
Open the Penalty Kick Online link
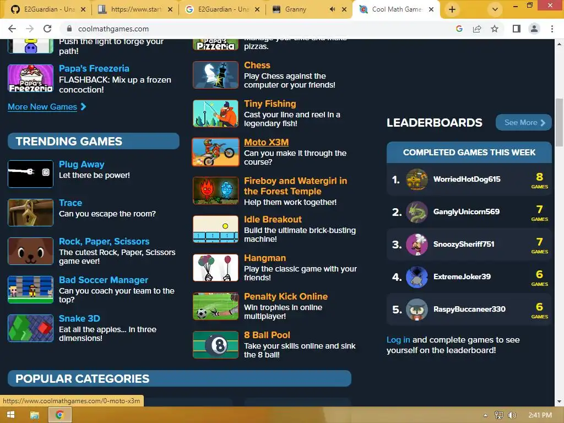pyautogui.click(x=286, y=296)
